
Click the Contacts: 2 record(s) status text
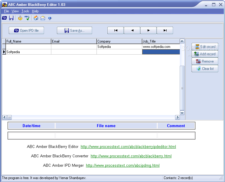(x=178, y=178)
